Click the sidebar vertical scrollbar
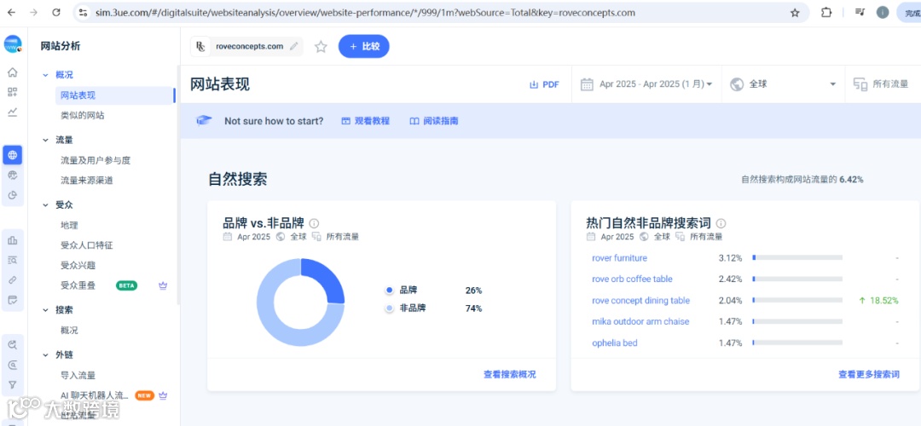Image resolution: width=921 pixels, height=426 pixels. [x=178, y=185]
